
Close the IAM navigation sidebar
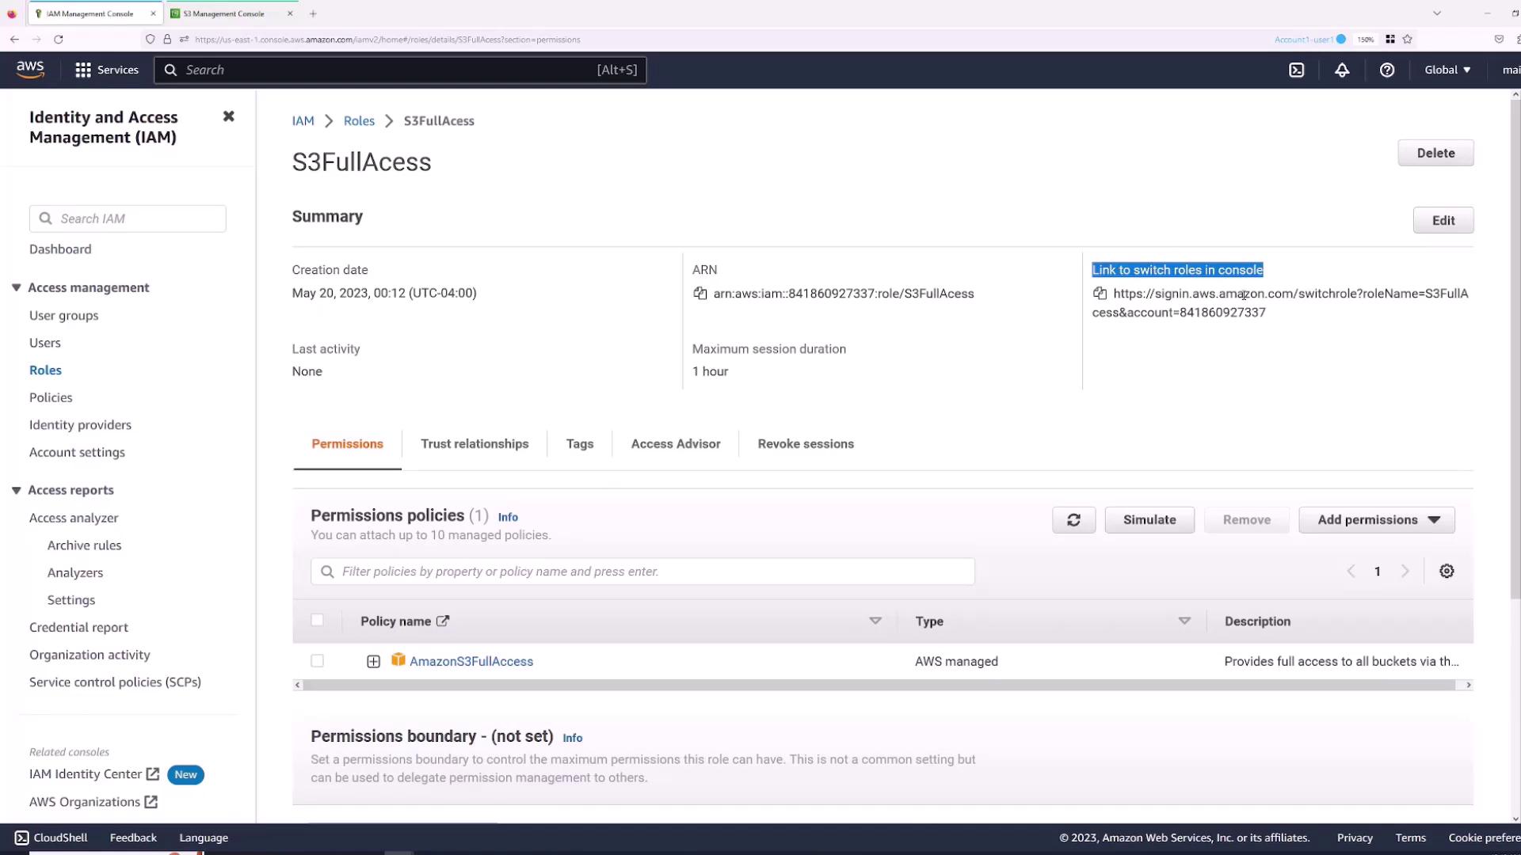pos(229,116)
